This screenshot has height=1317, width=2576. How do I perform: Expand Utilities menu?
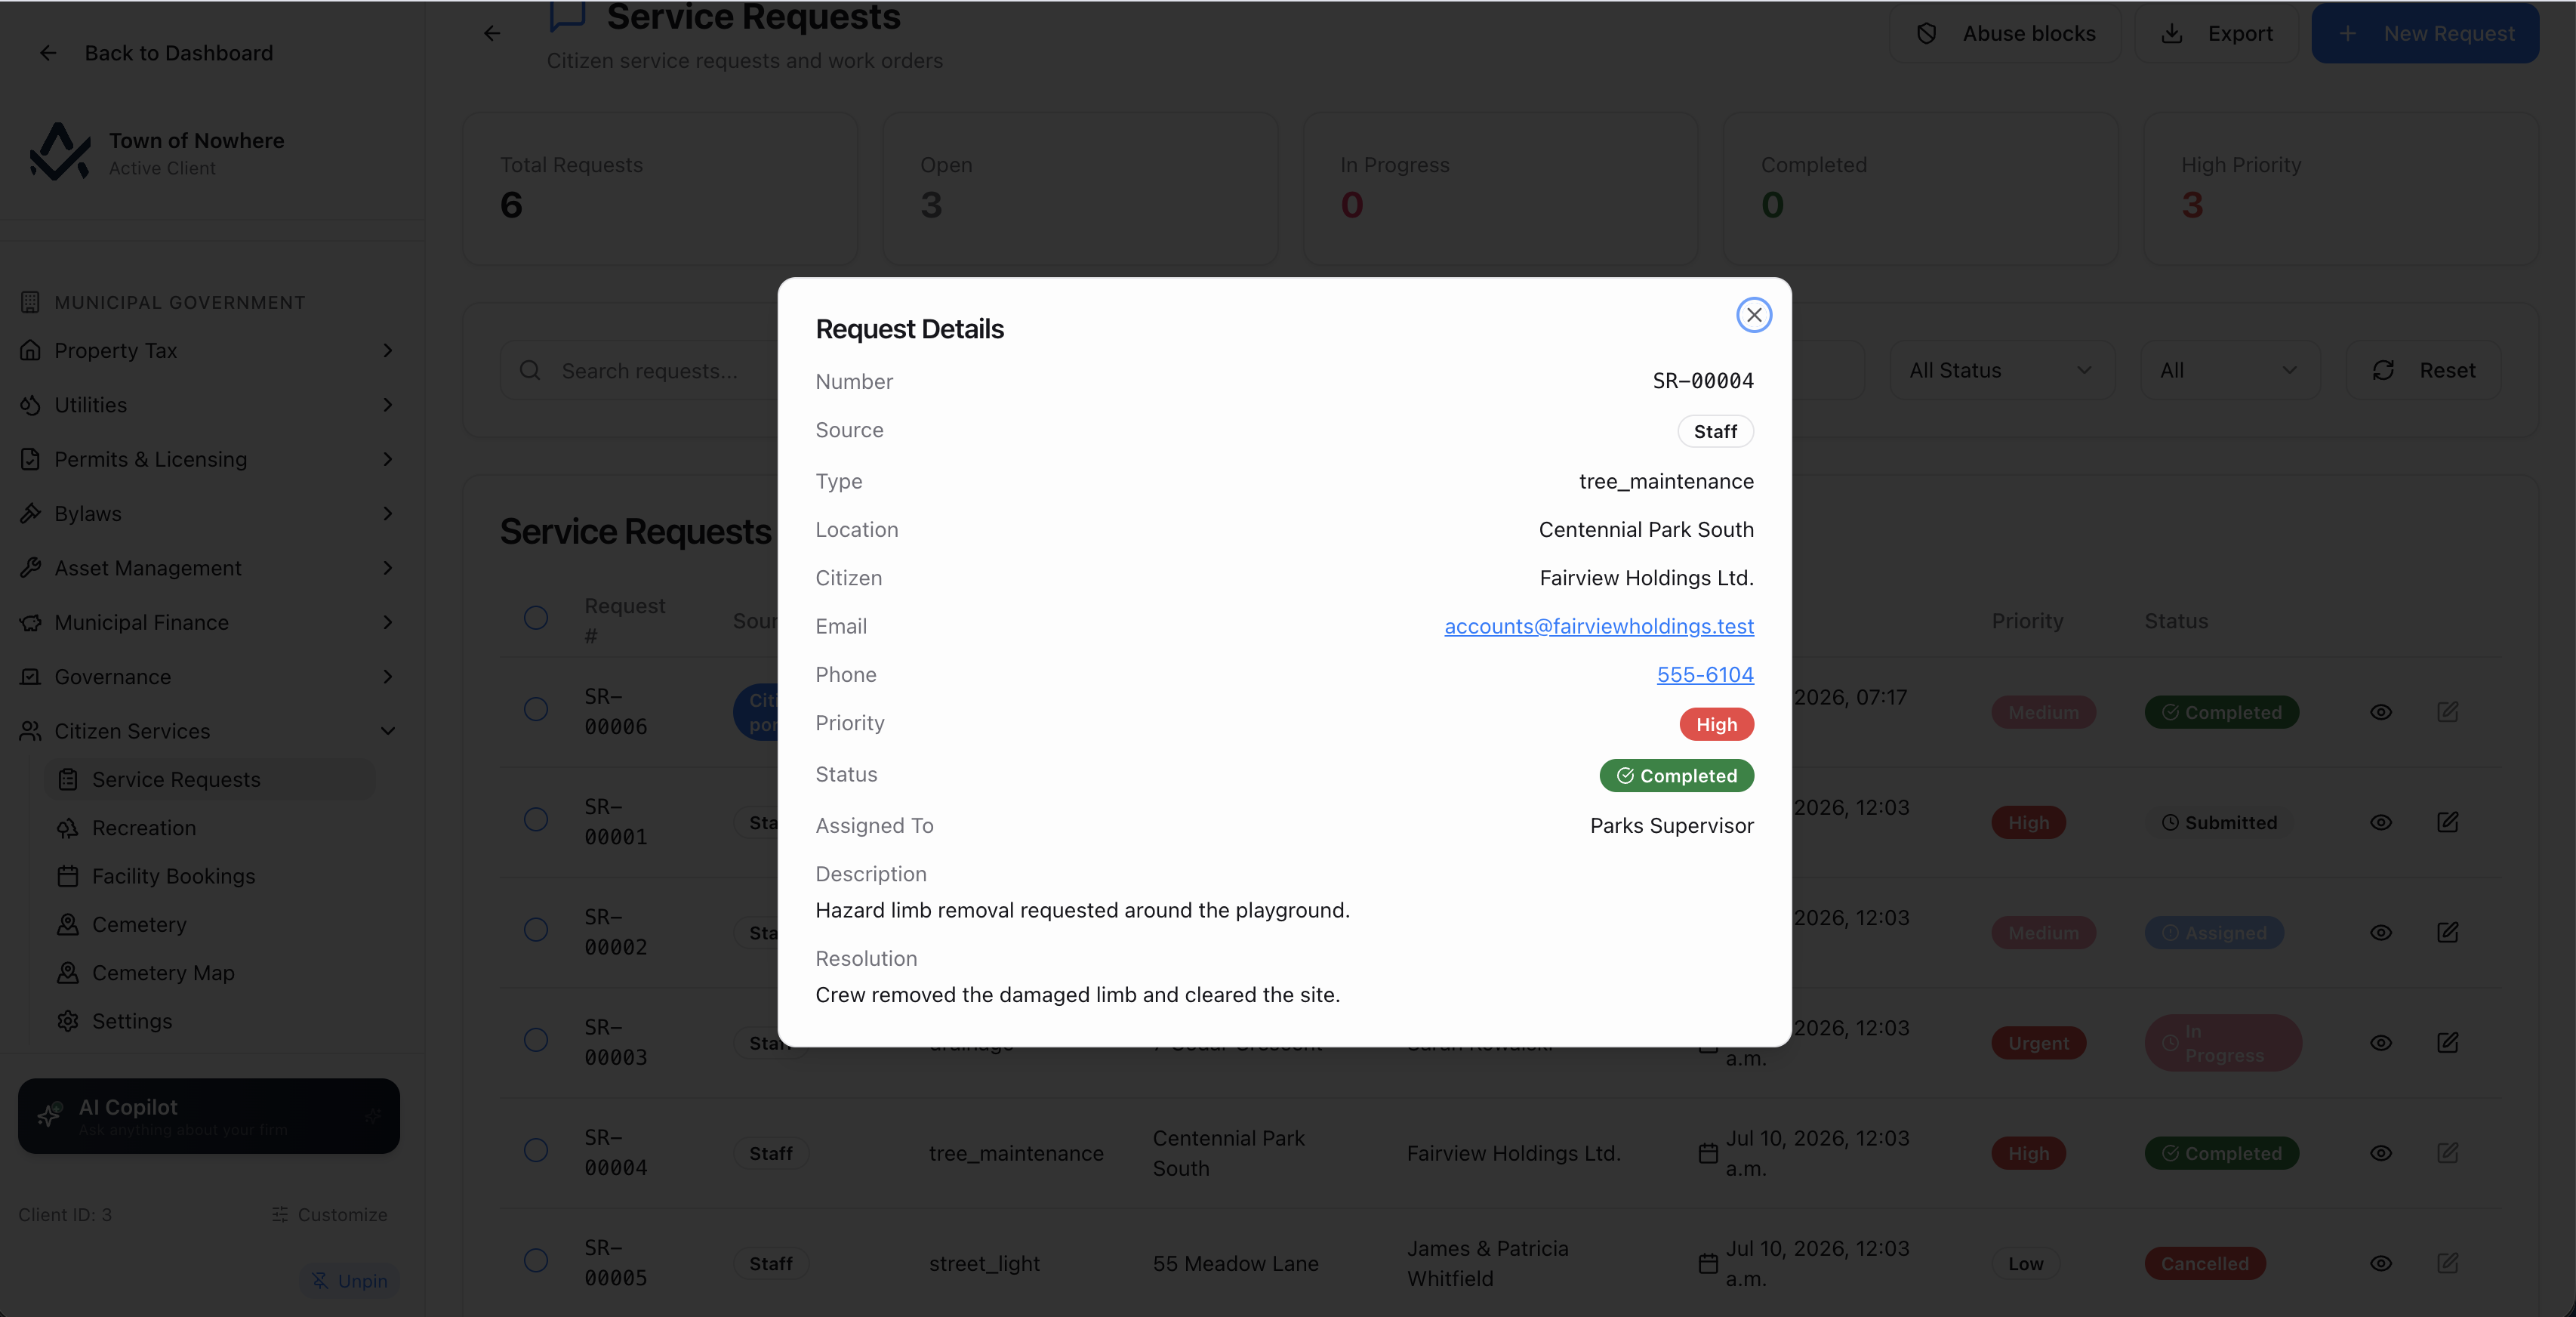coord(208,405)
